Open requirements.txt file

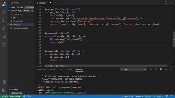[21, 28]
